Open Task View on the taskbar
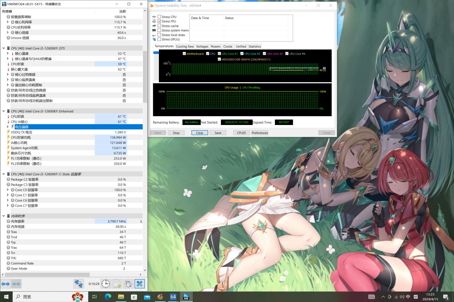 pos(94,297)
